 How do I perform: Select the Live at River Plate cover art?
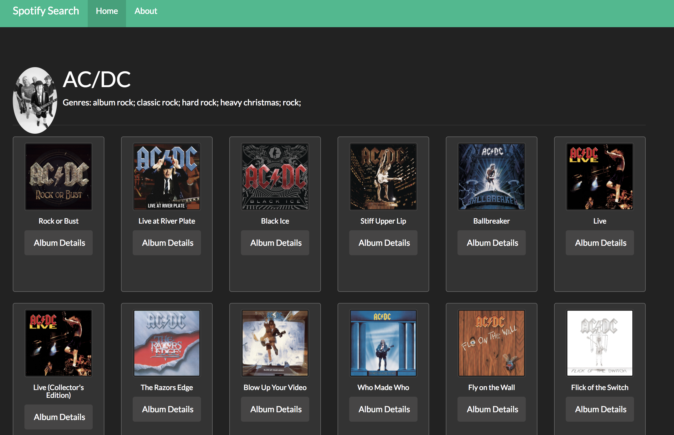pyautogui.click(x=167, y=176)
